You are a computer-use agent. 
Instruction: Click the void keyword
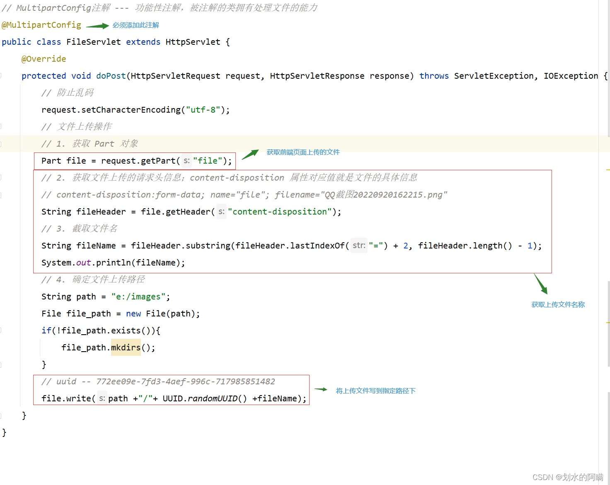tap(81, 76)
